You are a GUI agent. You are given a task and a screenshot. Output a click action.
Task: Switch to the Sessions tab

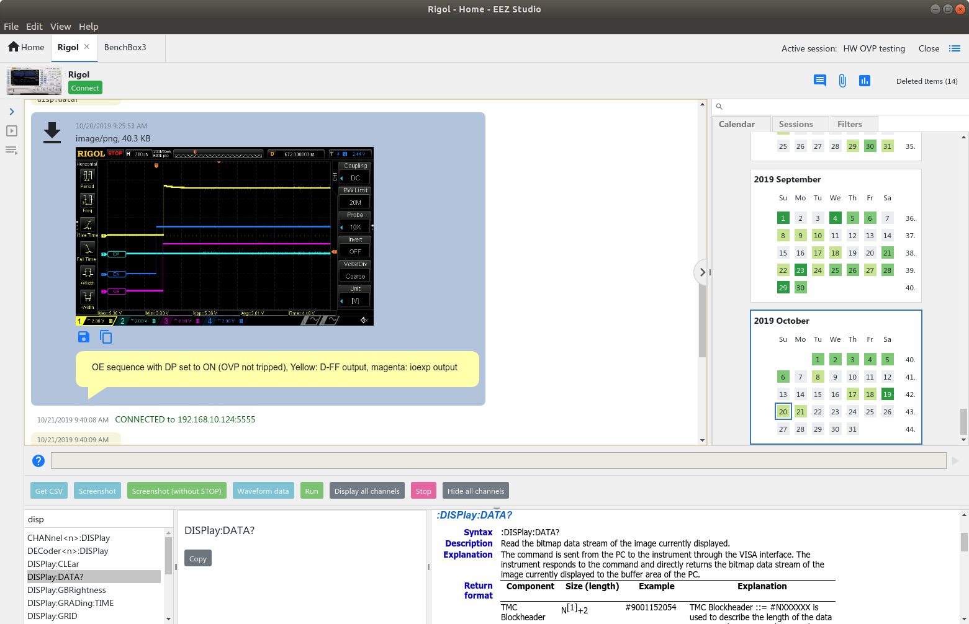pos(796,124)
